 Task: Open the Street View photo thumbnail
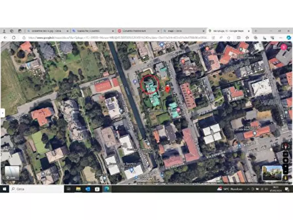pyautogui.click(x=272, y=173)
